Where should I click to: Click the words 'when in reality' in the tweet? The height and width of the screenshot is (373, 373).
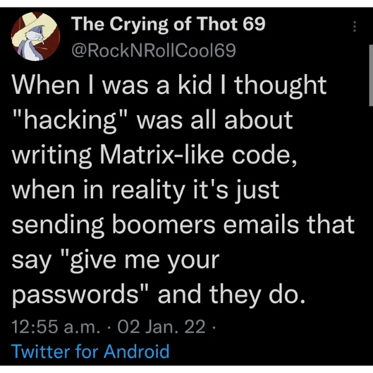click(x=98, y=190)
